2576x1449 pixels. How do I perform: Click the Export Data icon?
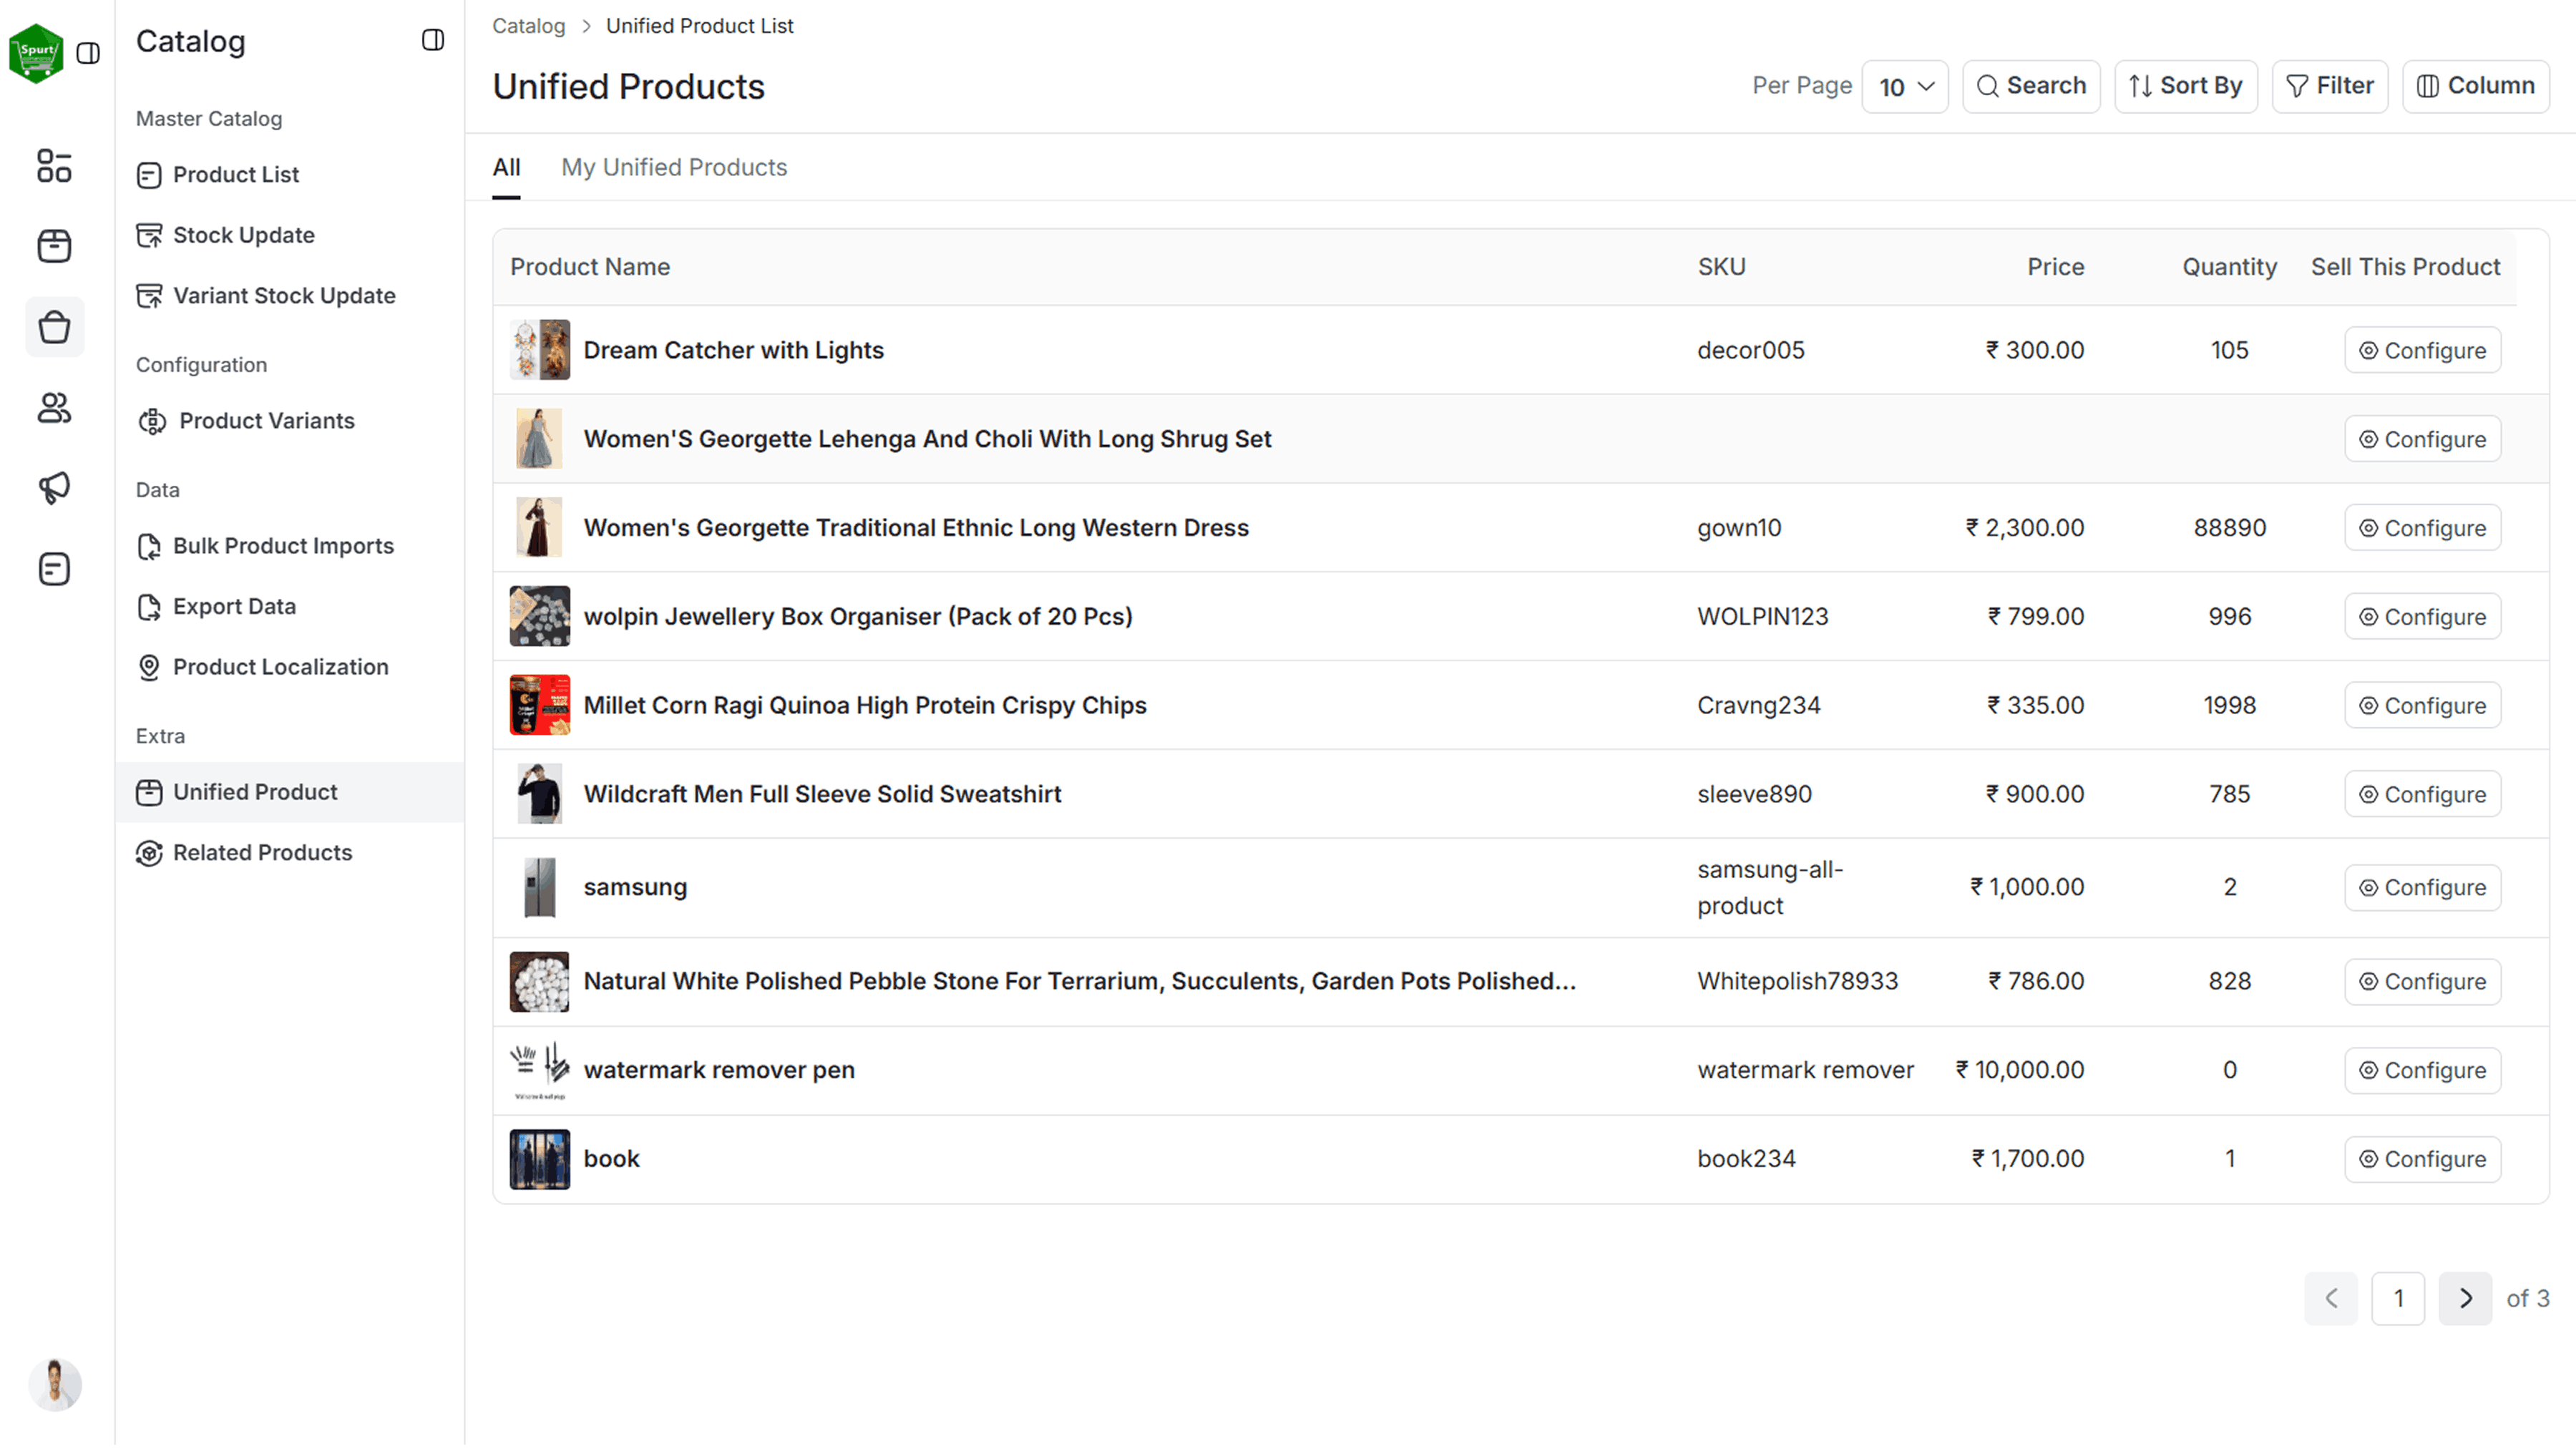coord(149,607)
